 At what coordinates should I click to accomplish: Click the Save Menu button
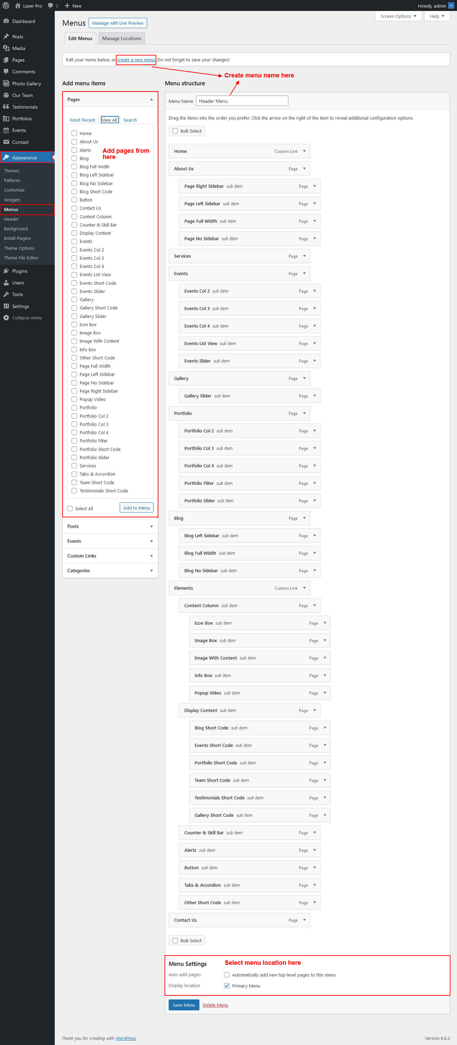point(184,1005)
